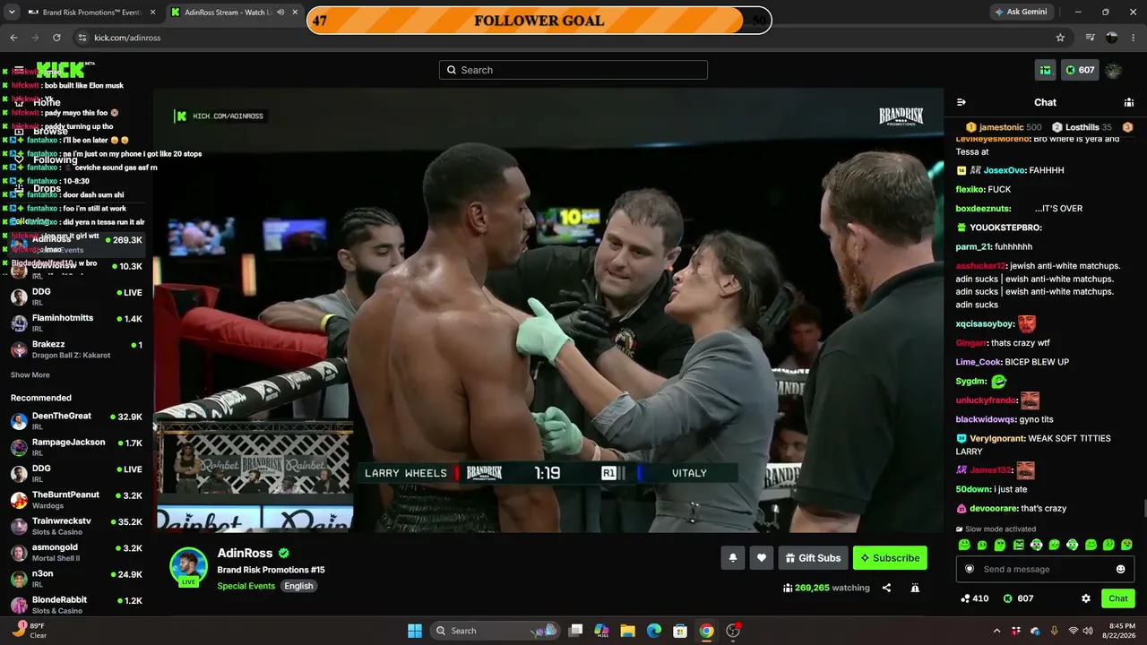The image size is (1147, 645).
Task: Bookmark this page with the star icon
Action: point(1060,38)
